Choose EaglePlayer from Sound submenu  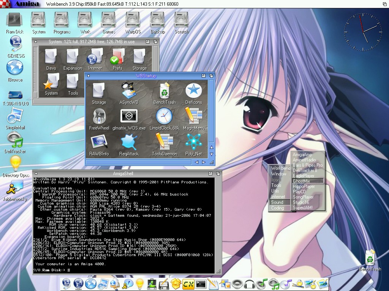[x=308, y=176]
